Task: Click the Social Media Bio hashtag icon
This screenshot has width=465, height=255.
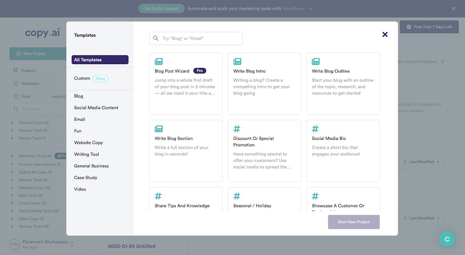Action: [x=315, y=129]
